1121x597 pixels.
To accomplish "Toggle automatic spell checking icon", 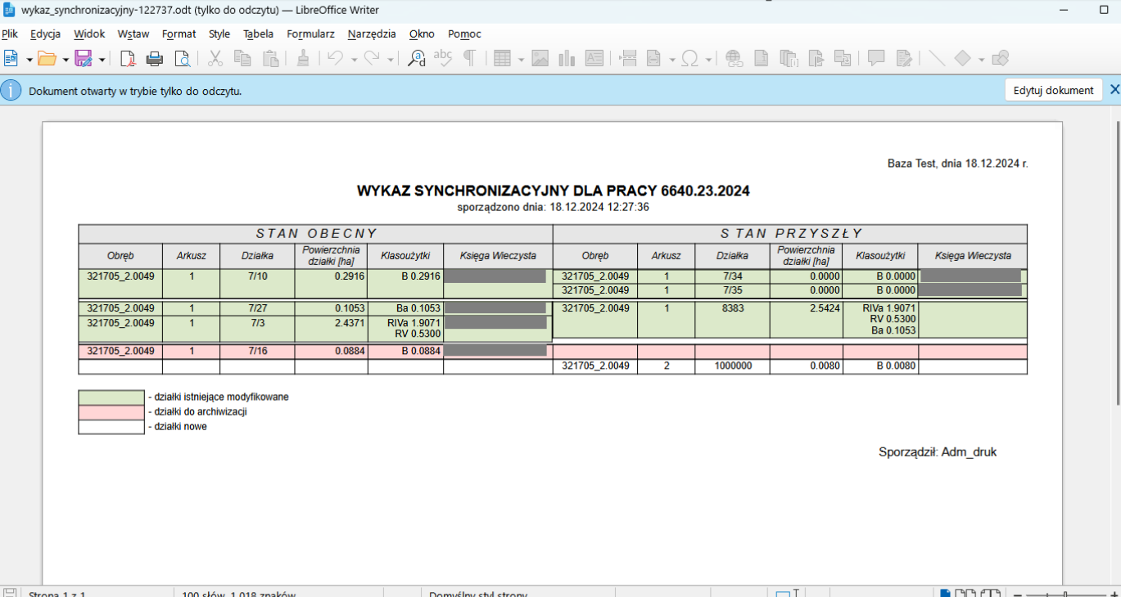I will [443, 58].
